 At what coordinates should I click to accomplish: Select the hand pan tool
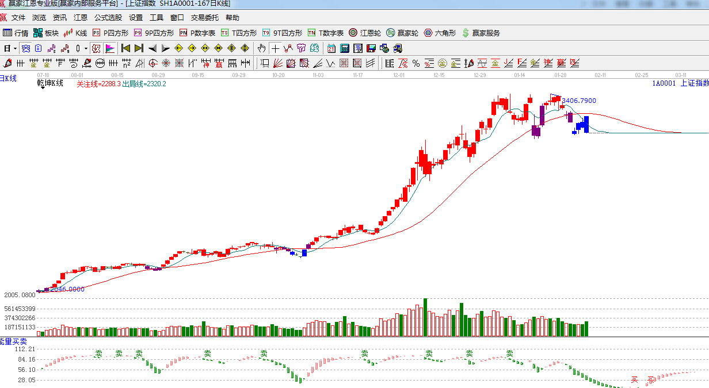point(262,48)
